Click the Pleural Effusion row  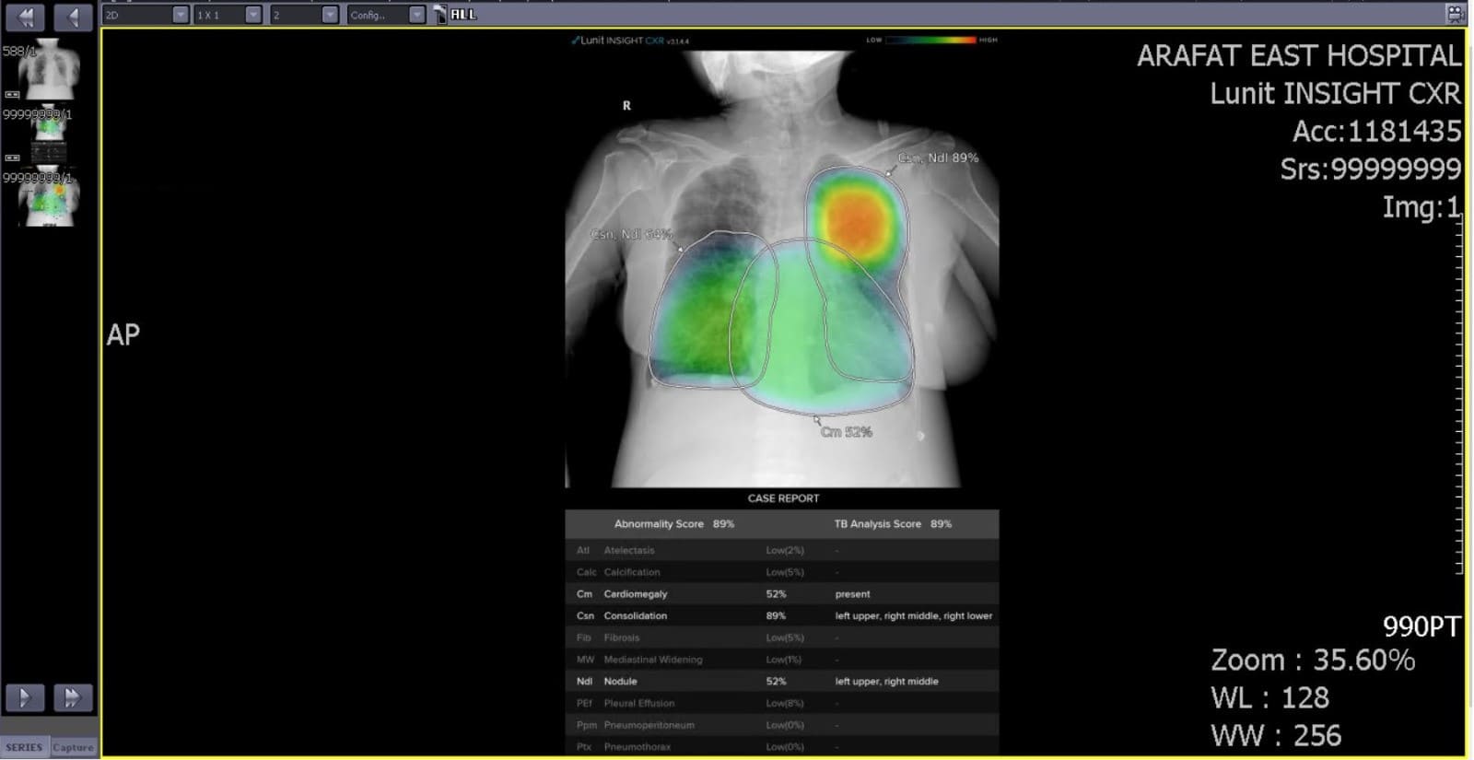pyautogui.click(x=782, y=703)
